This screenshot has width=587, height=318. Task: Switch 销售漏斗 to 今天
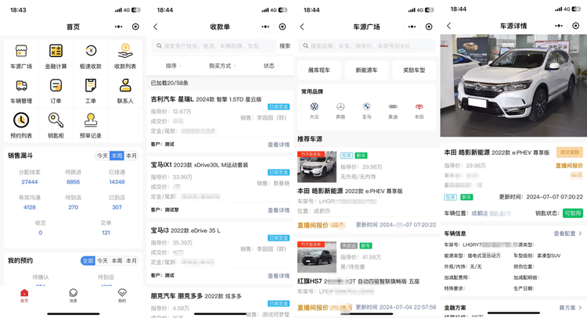[x=103, y=155]
